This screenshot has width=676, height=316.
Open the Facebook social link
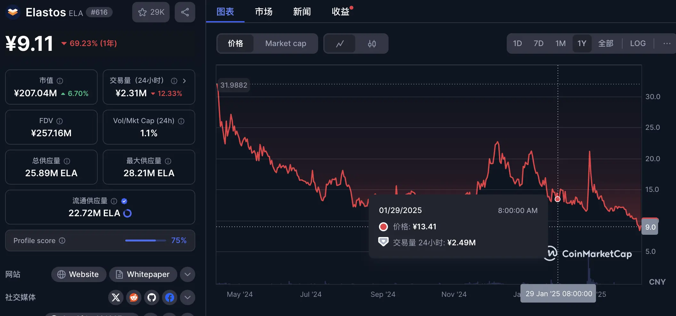point(170,297)
